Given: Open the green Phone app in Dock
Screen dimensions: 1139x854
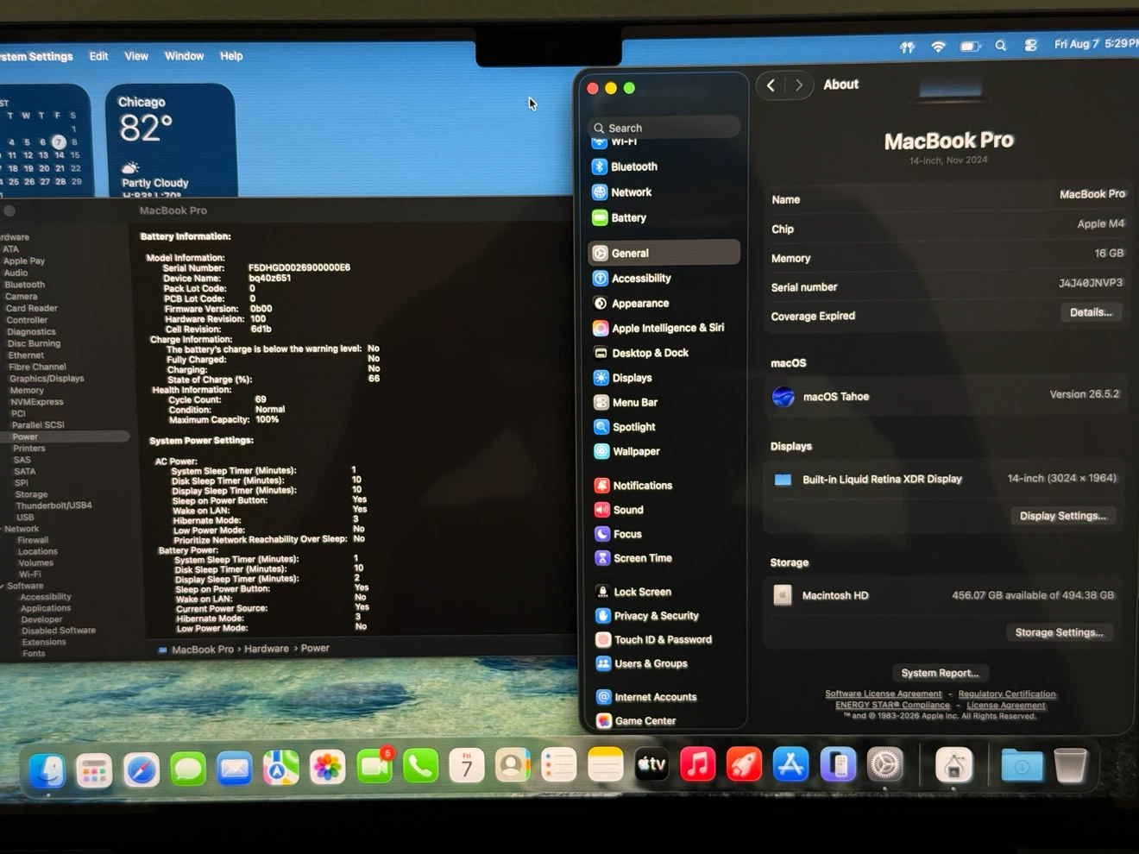Looking at the screenshot, I should pos(420,767).
